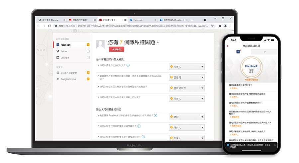Screen dimensions: 299x163
Task: Open the 誰可以查看你往後的貼文 dropdown
Action: (x=187, y=67)
